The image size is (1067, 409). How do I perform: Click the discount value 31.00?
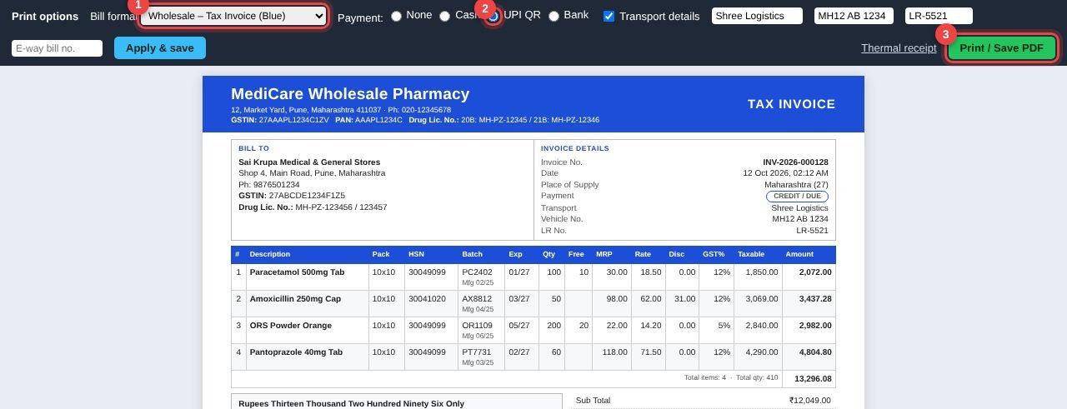[684, 299]
